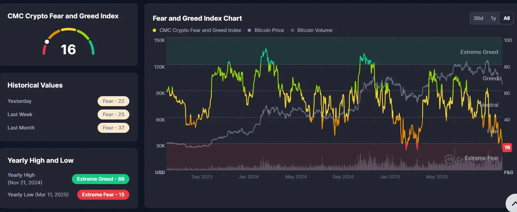Select the 1y chart view tab
This screenshot has height=212, width=517.
pyautogui.click(x=493, y=18)
